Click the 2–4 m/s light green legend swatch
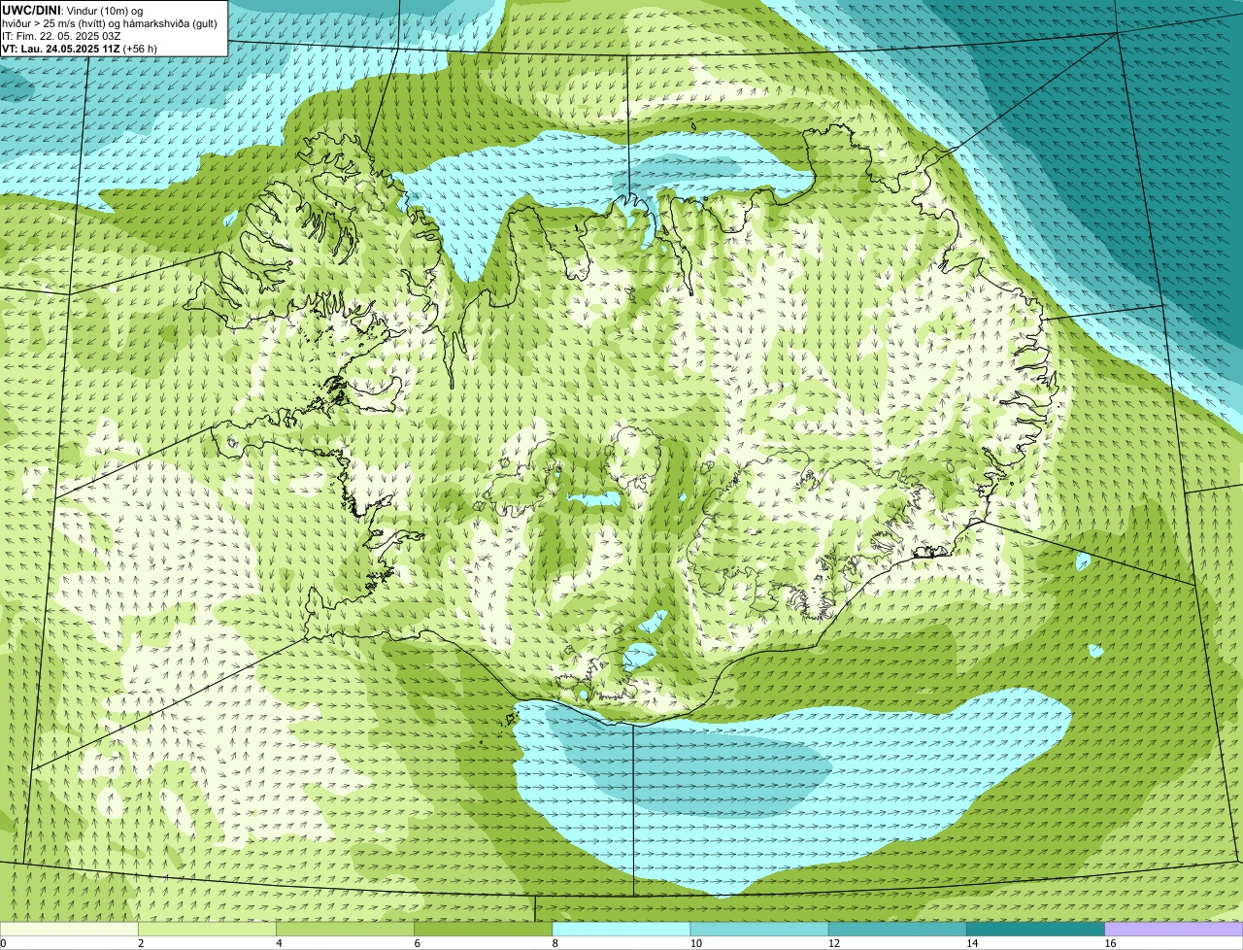 [x=207, y=929]
